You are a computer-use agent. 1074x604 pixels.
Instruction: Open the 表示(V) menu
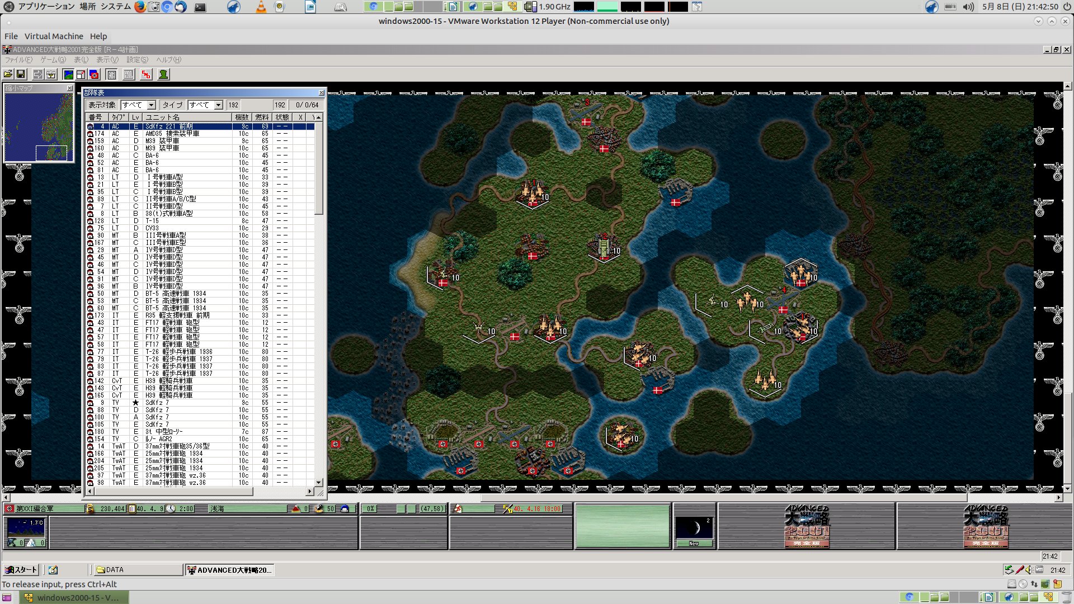107,60
